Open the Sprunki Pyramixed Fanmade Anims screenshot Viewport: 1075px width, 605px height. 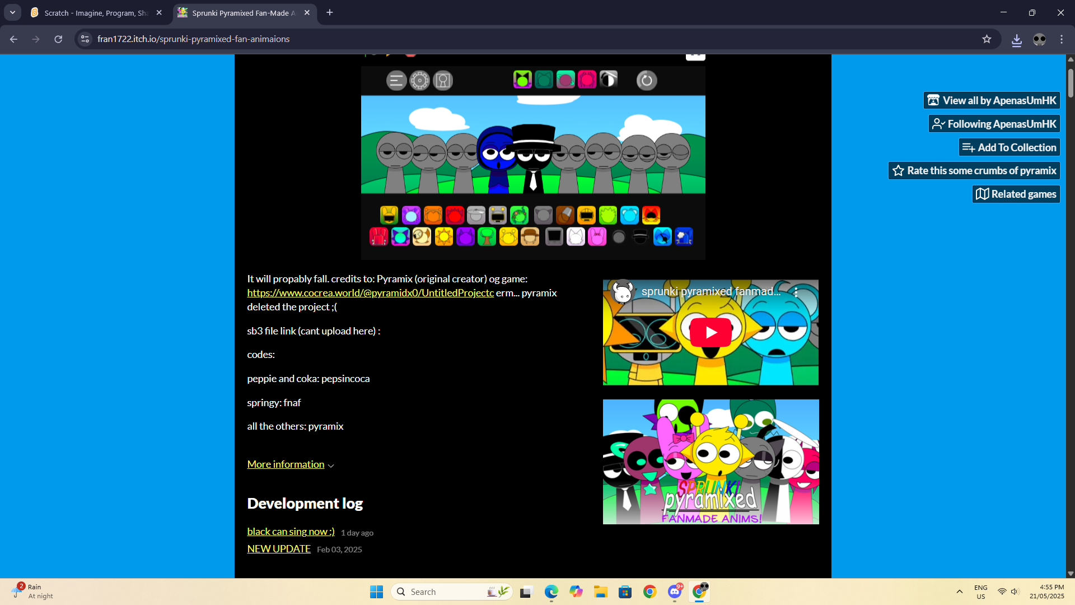[711, 462]
